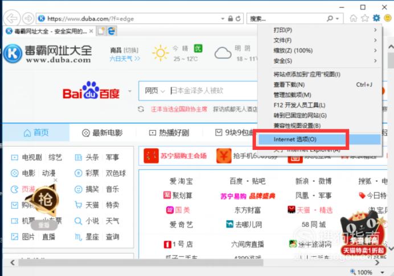Click the sunny weather icon
The image size is (394, 276).
[x=161, y=53]
